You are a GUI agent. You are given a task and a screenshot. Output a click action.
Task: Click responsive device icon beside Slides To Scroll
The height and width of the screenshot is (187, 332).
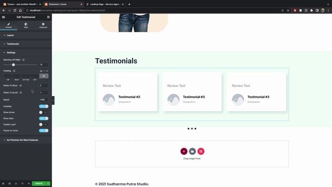pyautogui.click(x=21, y=92)
